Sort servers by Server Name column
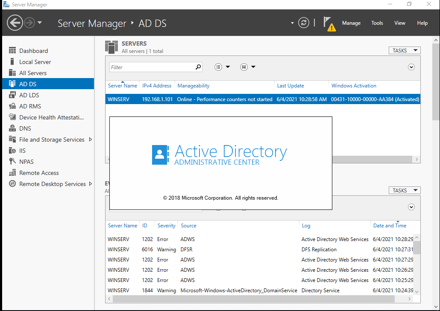440x311 pixels. 123,86
